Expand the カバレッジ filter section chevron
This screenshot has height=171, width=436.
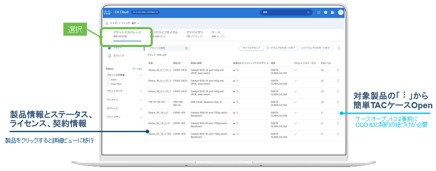[x=141, y=108]
